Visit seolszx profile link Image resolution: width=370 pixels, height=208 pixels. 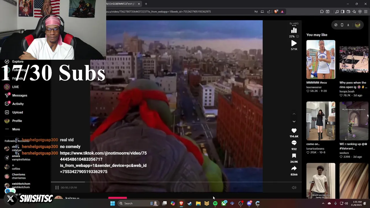[345, 153]
